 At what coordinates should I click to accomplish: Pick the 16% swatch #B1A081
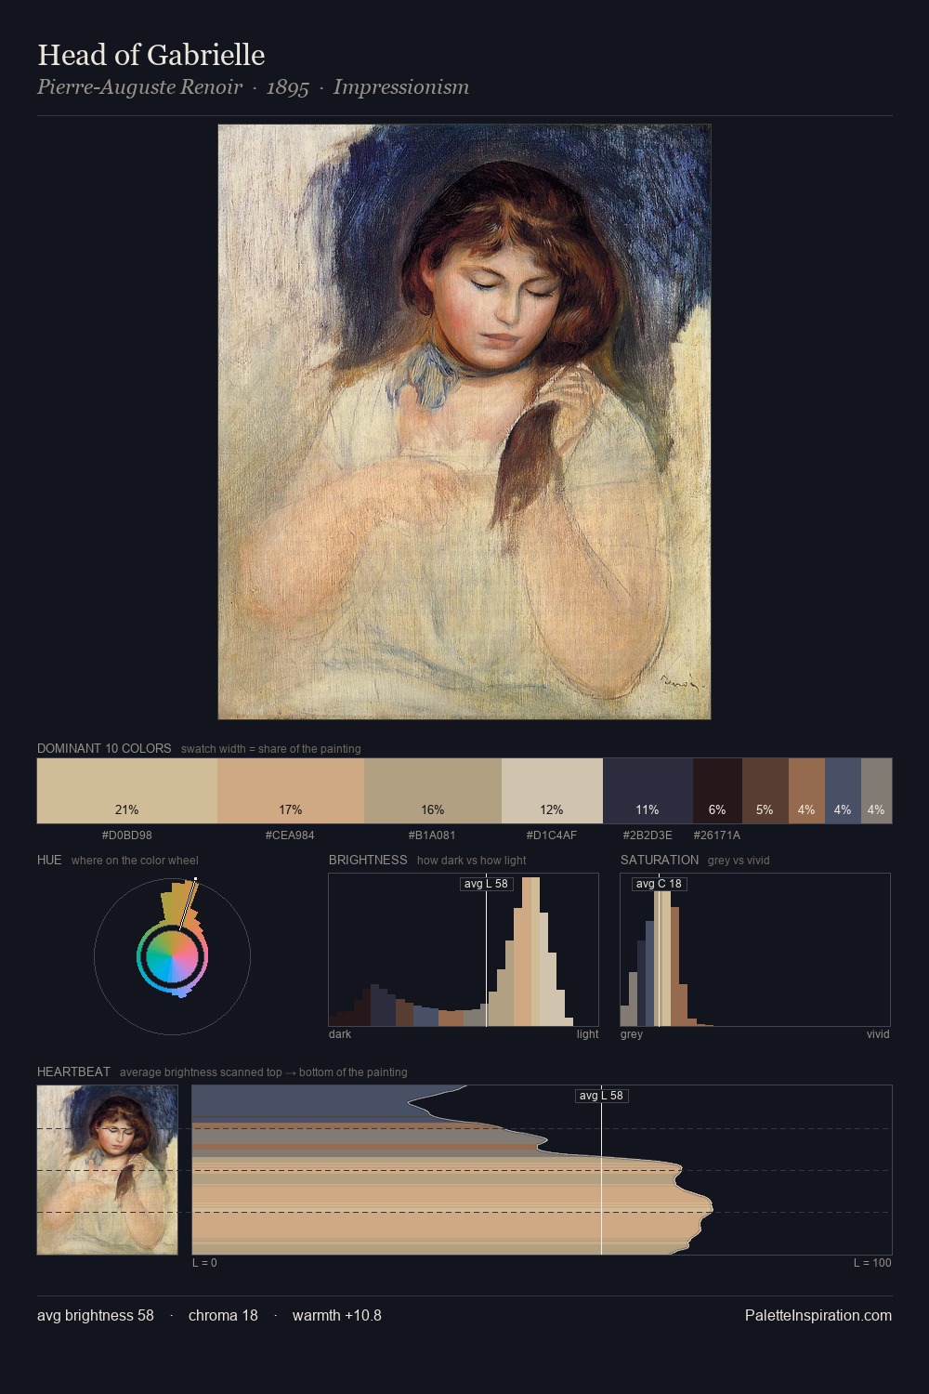433,791
